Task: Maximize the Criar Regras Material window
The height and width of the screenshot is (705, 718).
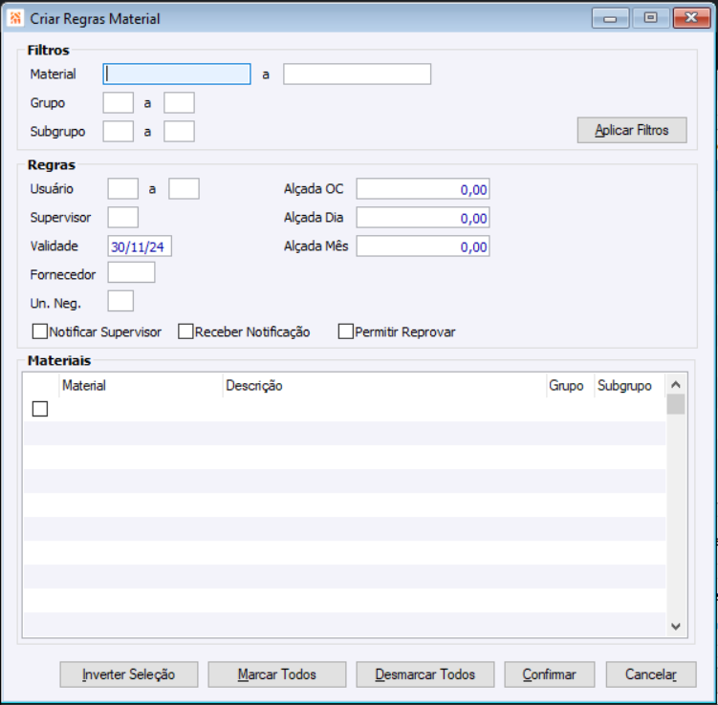Action: pos(651,18)
